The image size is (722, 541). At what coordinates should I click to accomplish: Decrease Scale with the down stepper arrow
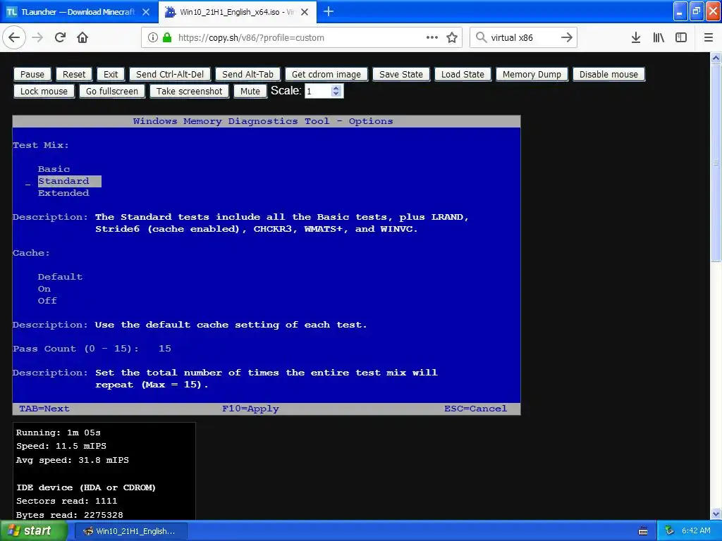coord(336,94)
